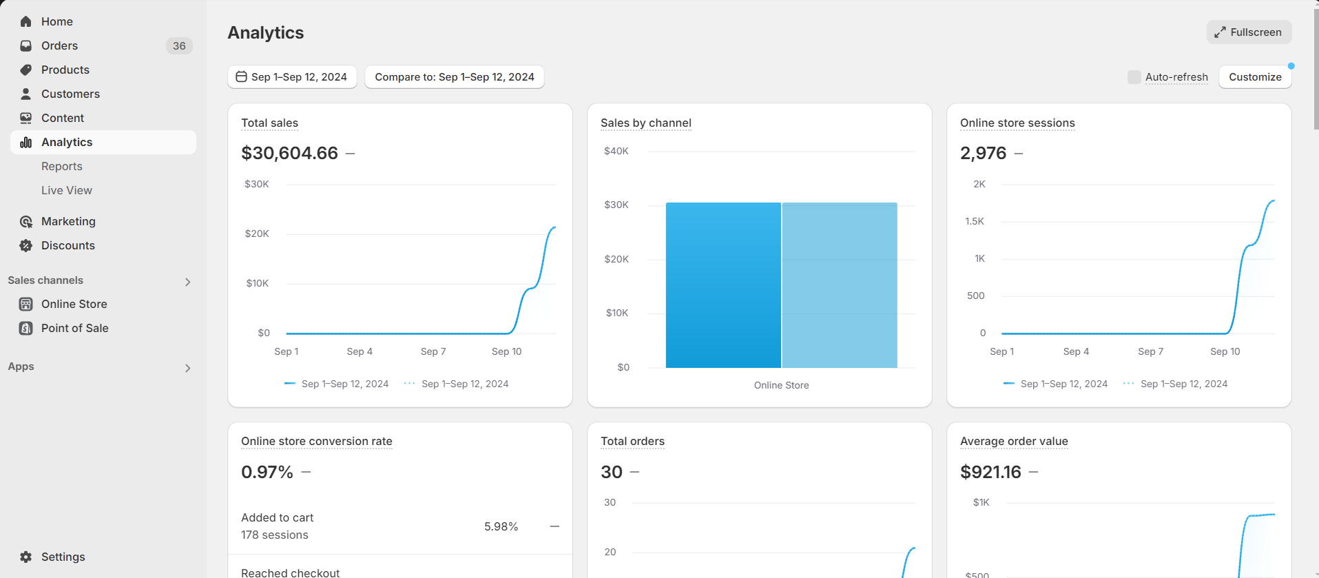This screenshot has height=578, width=1319.
Task: Click the Marketing target icon
Action: point(26,221)
